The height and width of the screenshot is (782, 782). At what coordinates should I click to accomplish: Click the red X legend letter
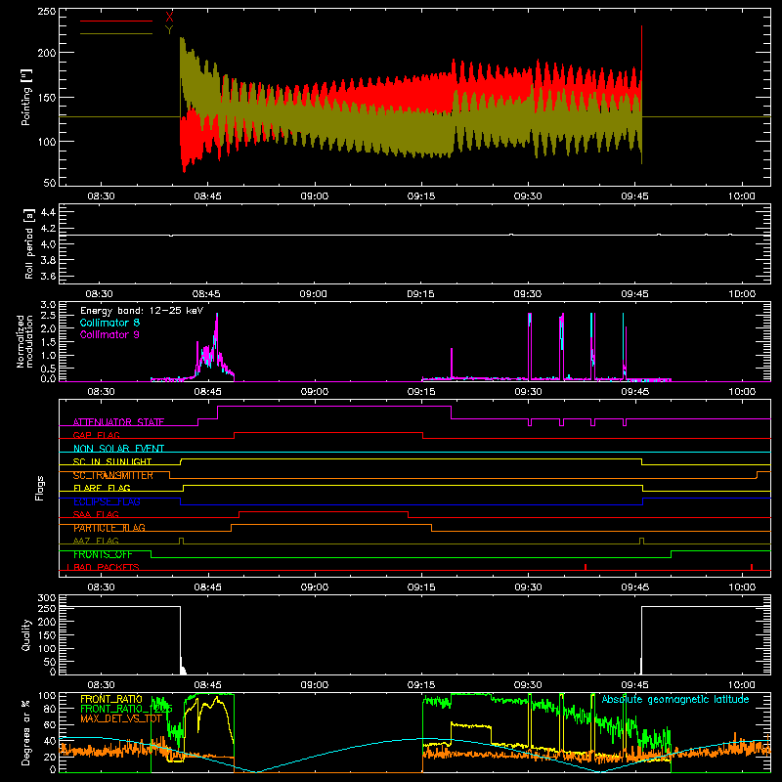[x=169, y=18]
